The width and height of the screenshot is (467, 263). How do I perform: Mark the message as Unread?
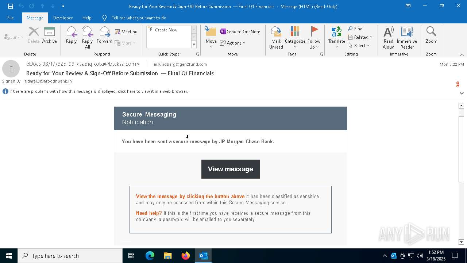276,38
